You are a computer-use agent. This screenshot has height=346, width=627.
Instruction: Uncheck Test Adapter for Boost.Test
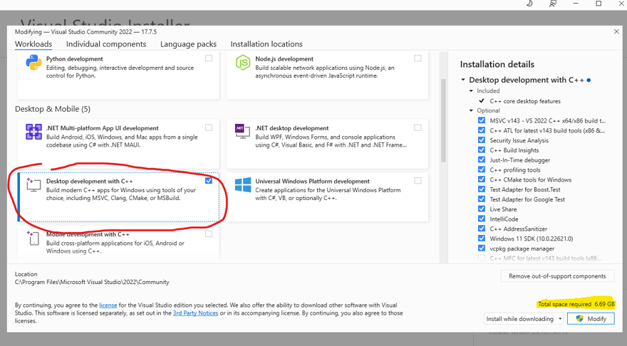(482, 189)
